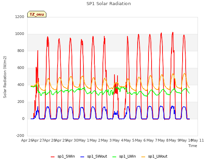Click the low red SWin peak near May 3

(x=114, y=75)
